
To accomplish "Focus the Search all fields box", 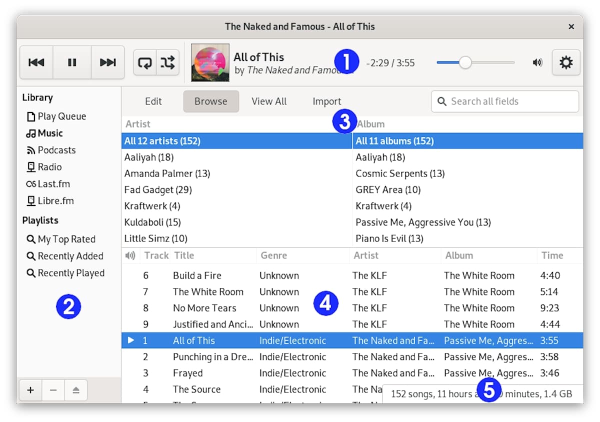I will (505, 101).
